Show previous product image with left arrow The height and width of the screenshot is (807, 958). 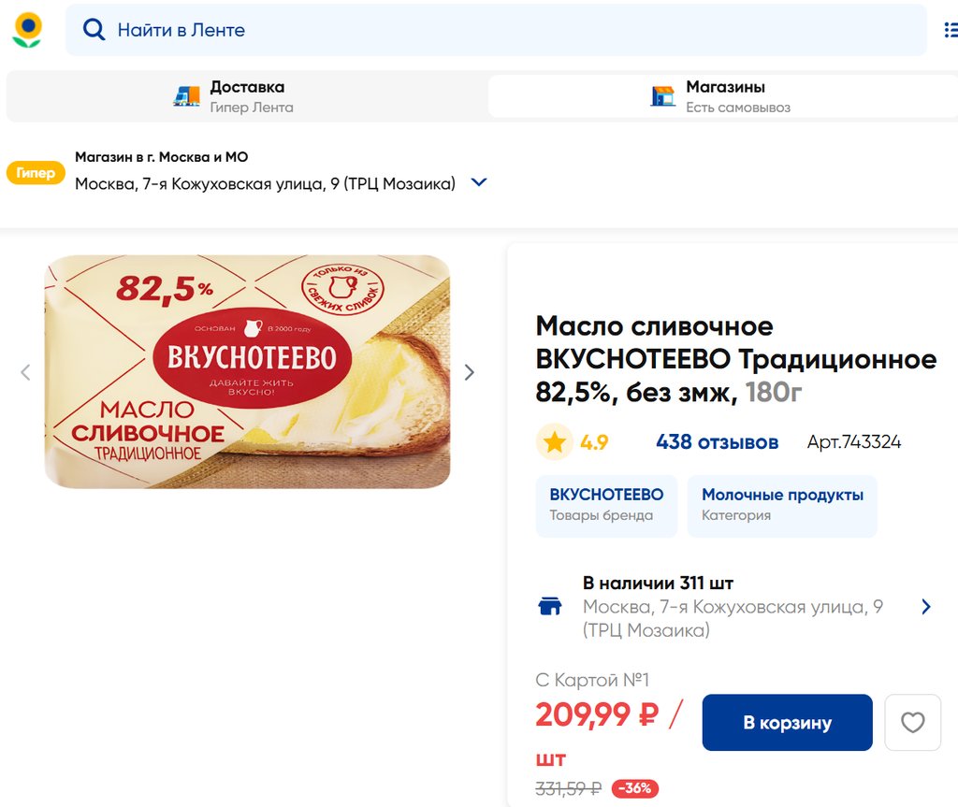click(25, 372)
